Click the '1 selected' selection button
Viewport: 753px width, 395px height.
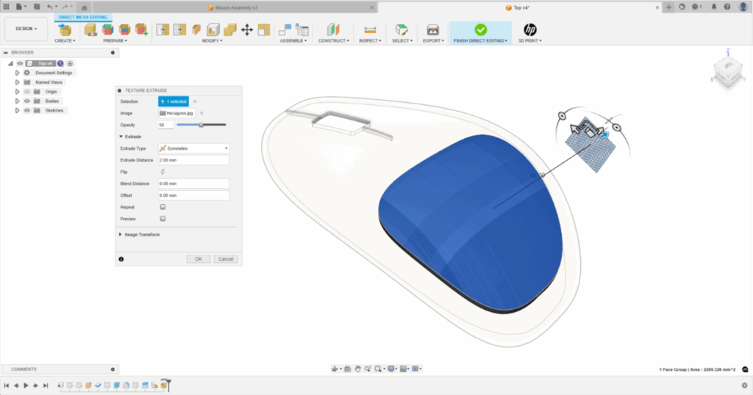174,101
